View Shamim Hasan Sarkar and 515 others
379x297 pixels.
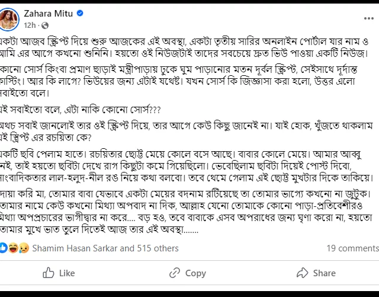click(x=105, y=248)
